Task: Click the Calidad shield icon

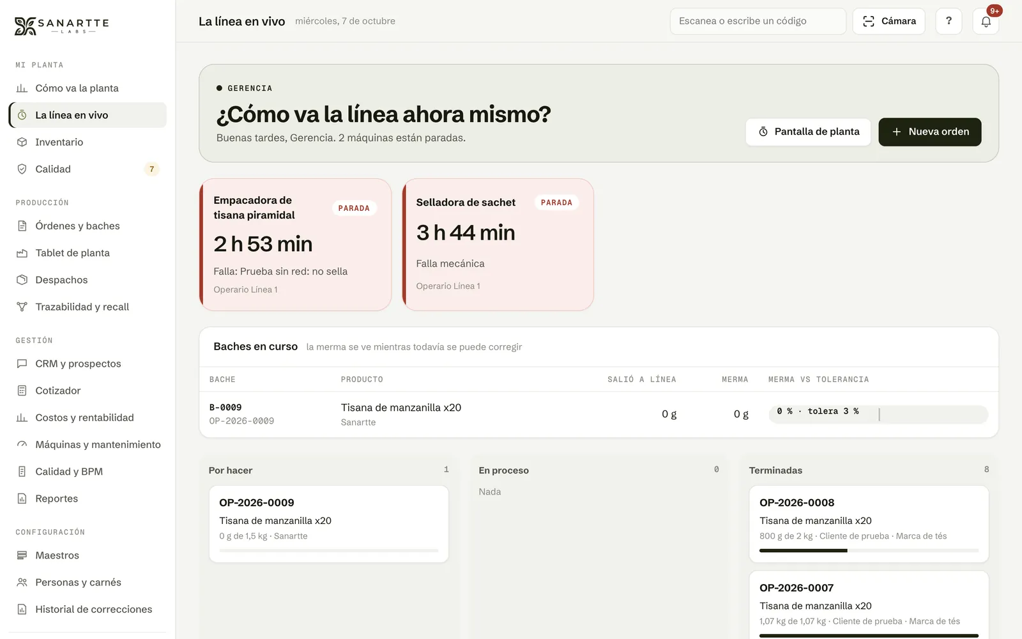Action: [x=22, y=169]
